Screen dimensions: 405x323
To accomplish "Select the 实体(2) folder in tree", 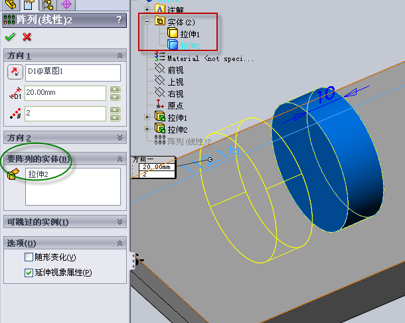I will tap(181, 22).
